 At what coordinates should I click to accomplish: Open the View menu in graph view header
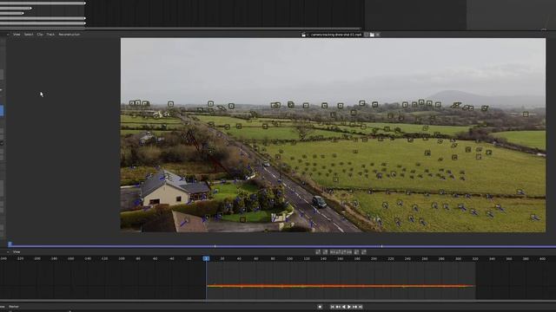pyautogui.click(x=17, y=252)
